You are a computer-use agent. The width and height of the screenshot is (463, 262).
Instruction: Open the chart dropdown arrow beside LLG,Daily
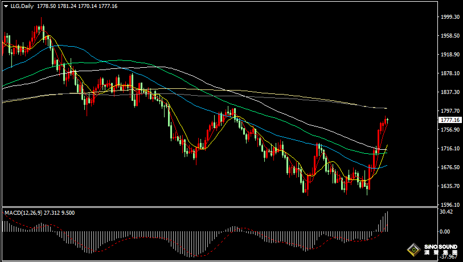click(x=6, y=6)
